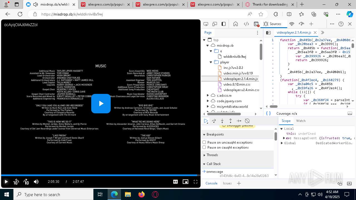Open DevTools inspect element picker

pyautogui.click(x=206, y=24)
